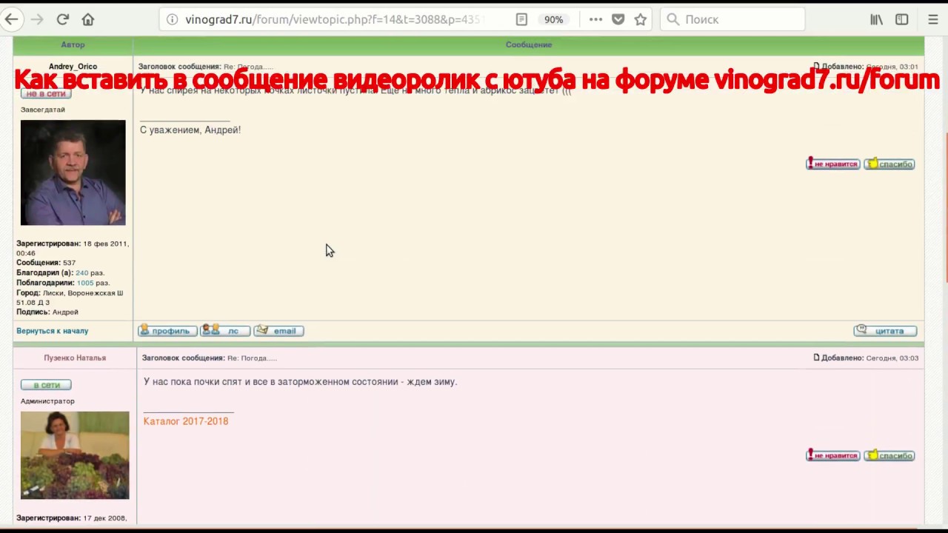Click the Завсегдатай rank label

(x=43, y=110)
